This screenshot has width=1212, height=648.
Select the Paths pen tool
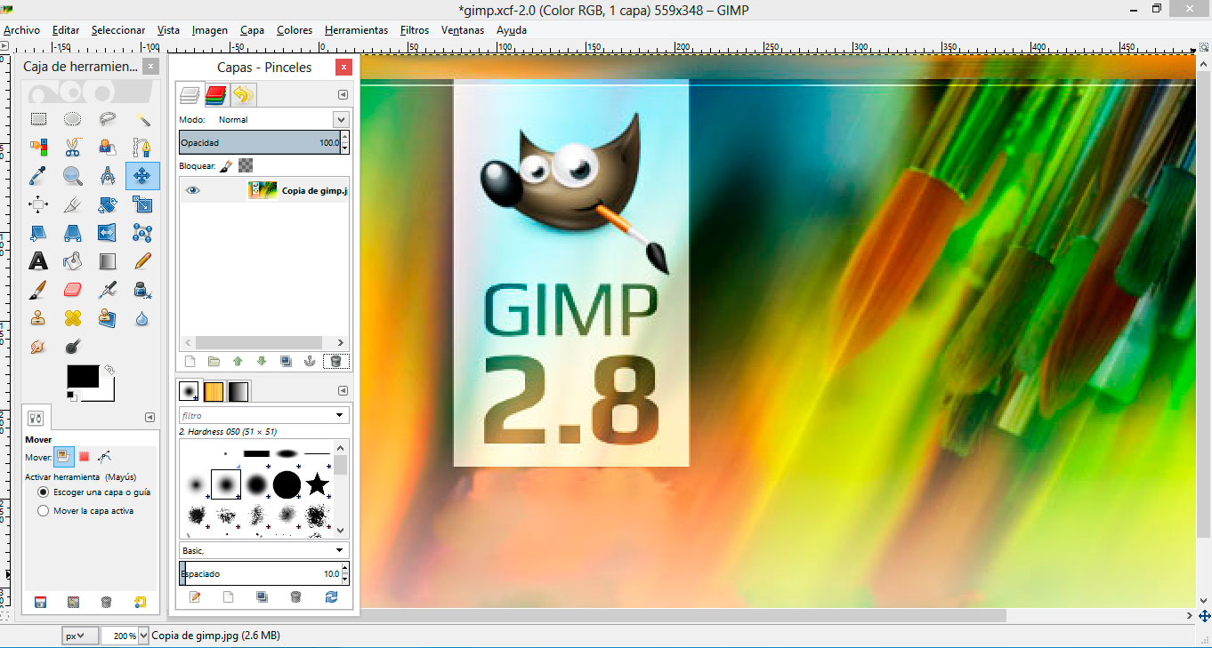(x=142, y=147)
